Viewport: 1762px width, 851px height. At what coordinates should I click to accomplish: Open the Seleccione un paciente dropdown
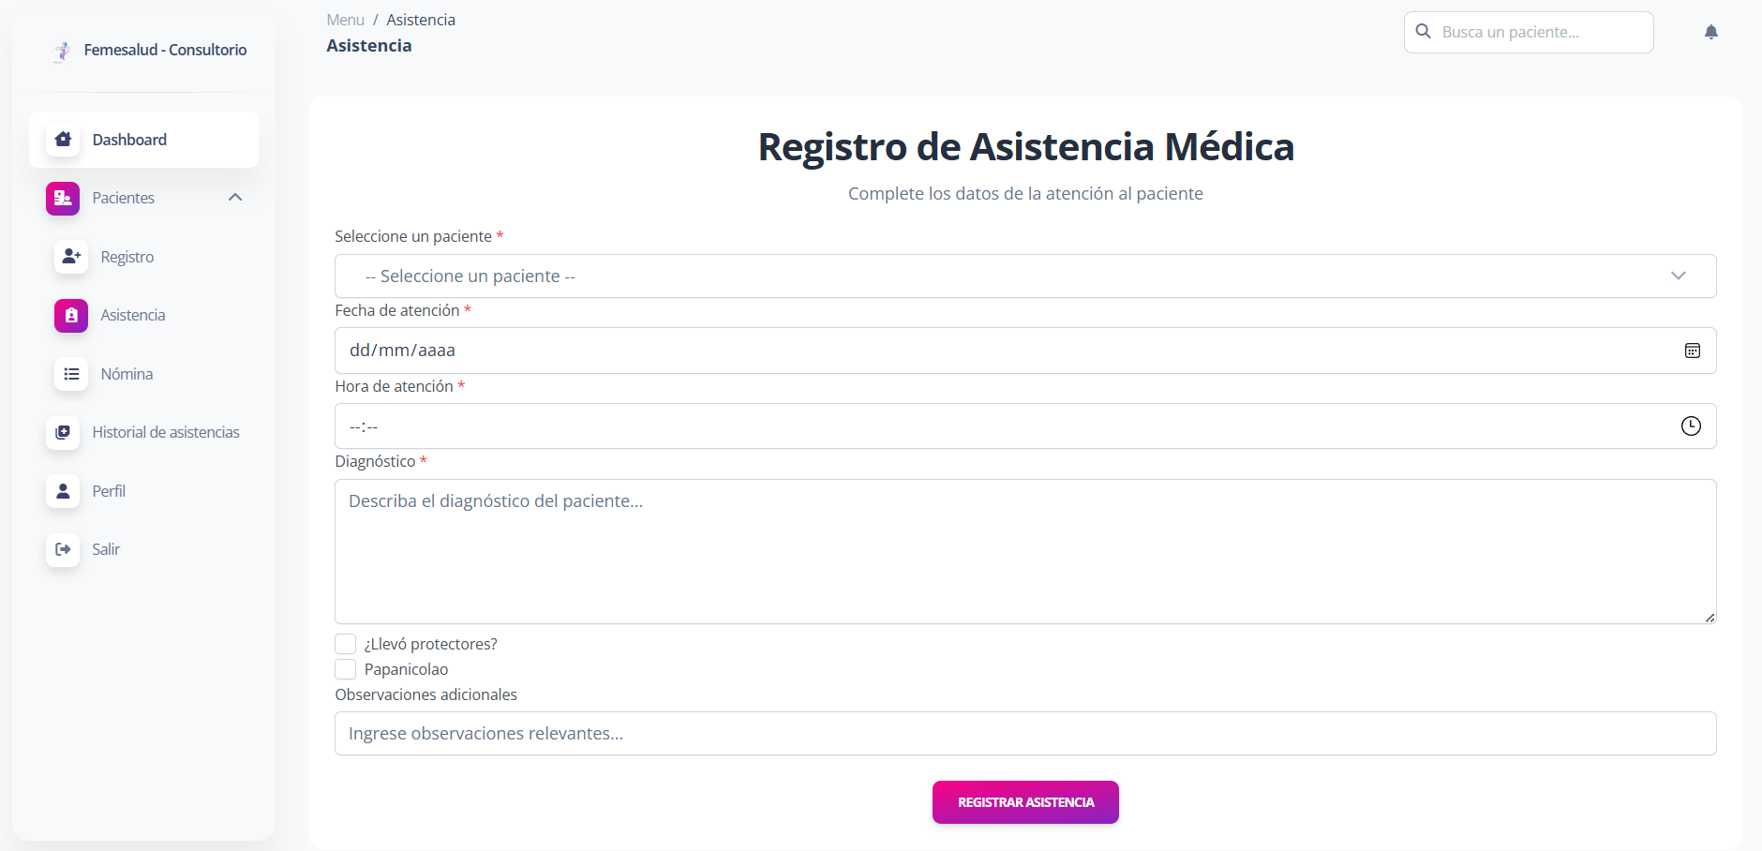click(x=1024, y=276)
